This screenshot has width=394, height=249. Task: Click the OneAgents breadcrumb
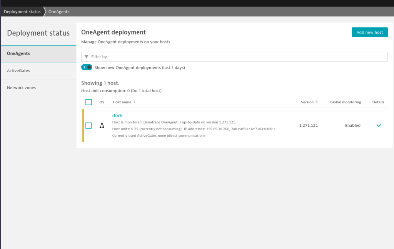click(59, 12)
